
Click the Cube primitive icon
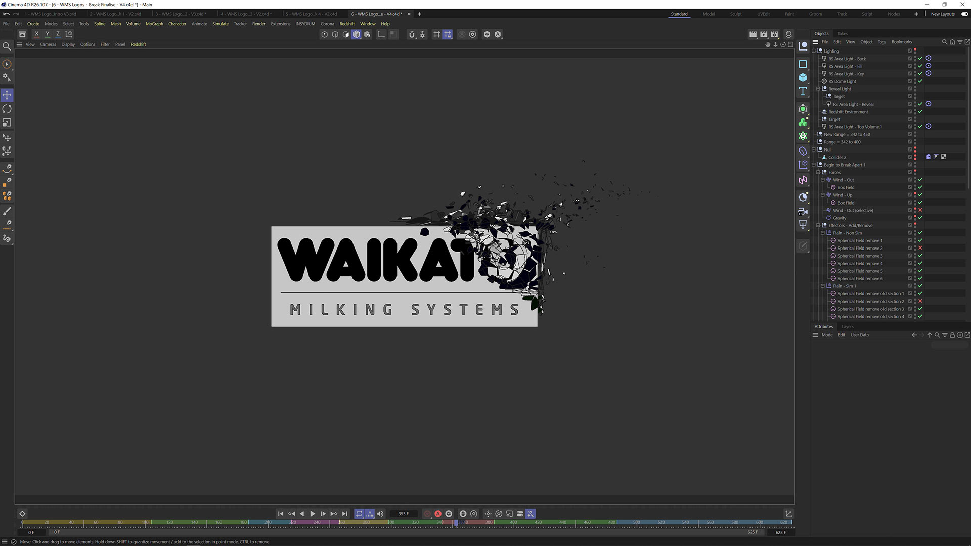point(803,77)
